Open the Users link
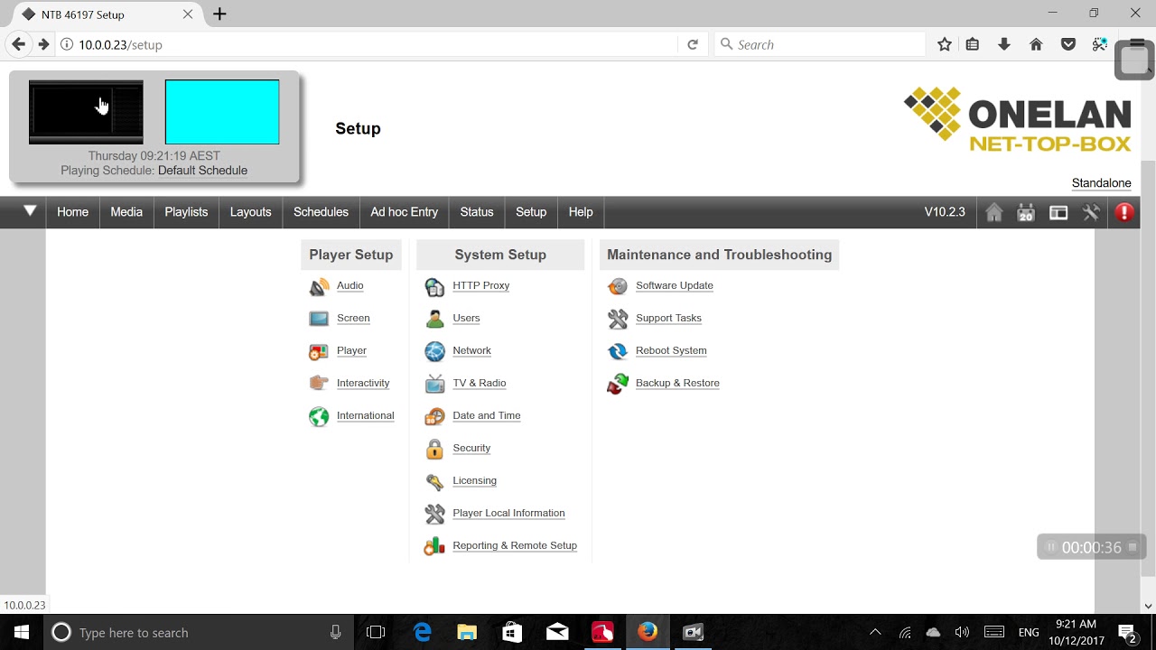The width and height of the screenshot is (1156, 650). tap(466, 318)
